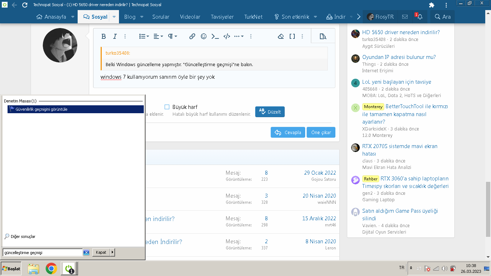Select Güvenilirlik geçmişini görüntüle search result

coord(75,109)
